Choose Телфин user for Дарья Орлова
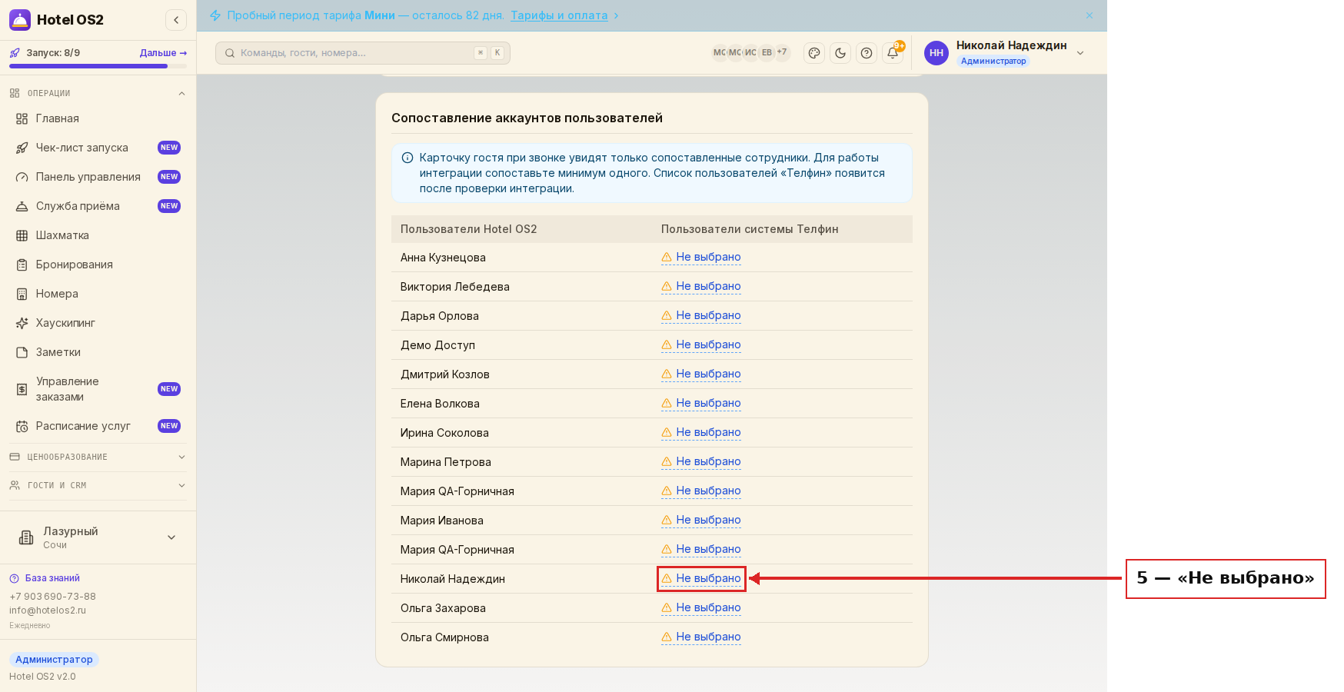1344x692 pixels. coord(701,315)
